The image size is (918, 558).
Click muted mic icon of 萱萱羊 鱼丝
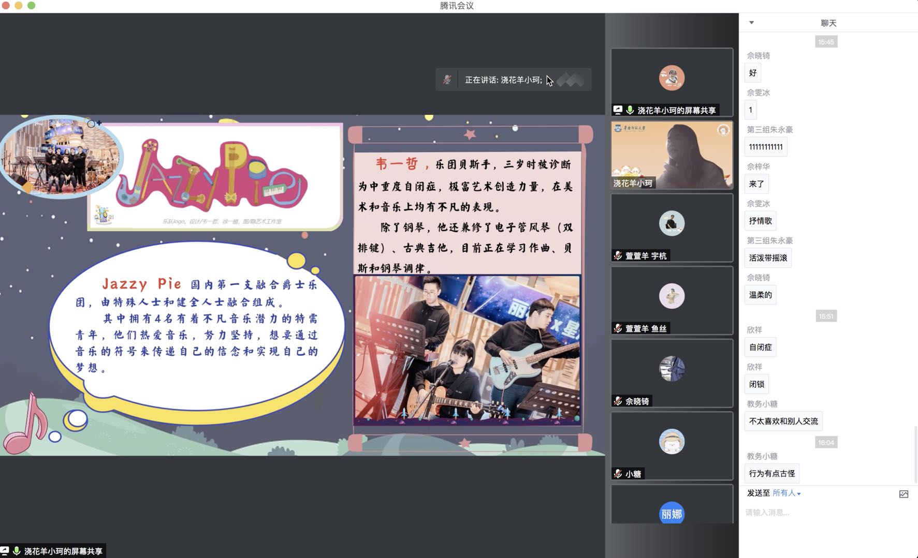pyautogui.click(x=618, y=328)
